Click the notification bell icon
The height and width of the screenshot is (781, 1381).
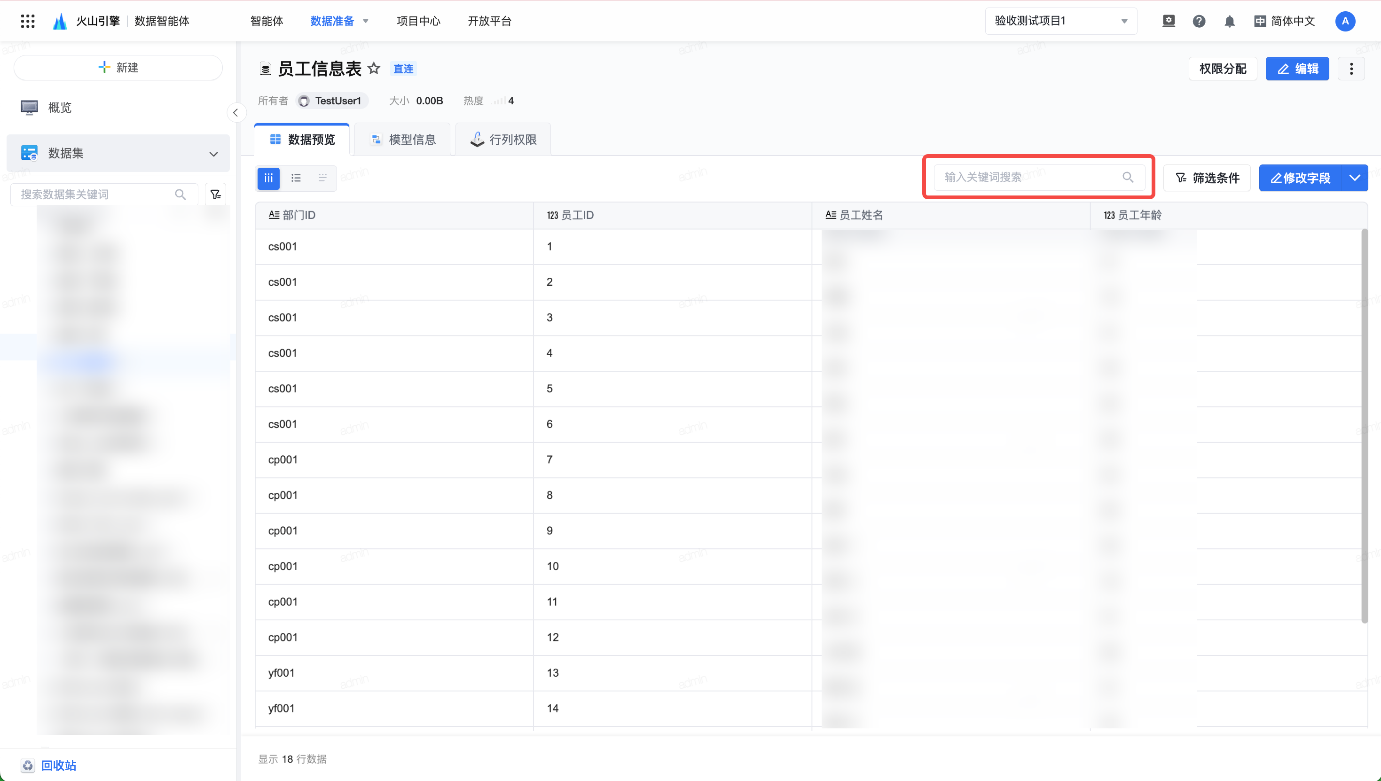(x=1229, y=22)
